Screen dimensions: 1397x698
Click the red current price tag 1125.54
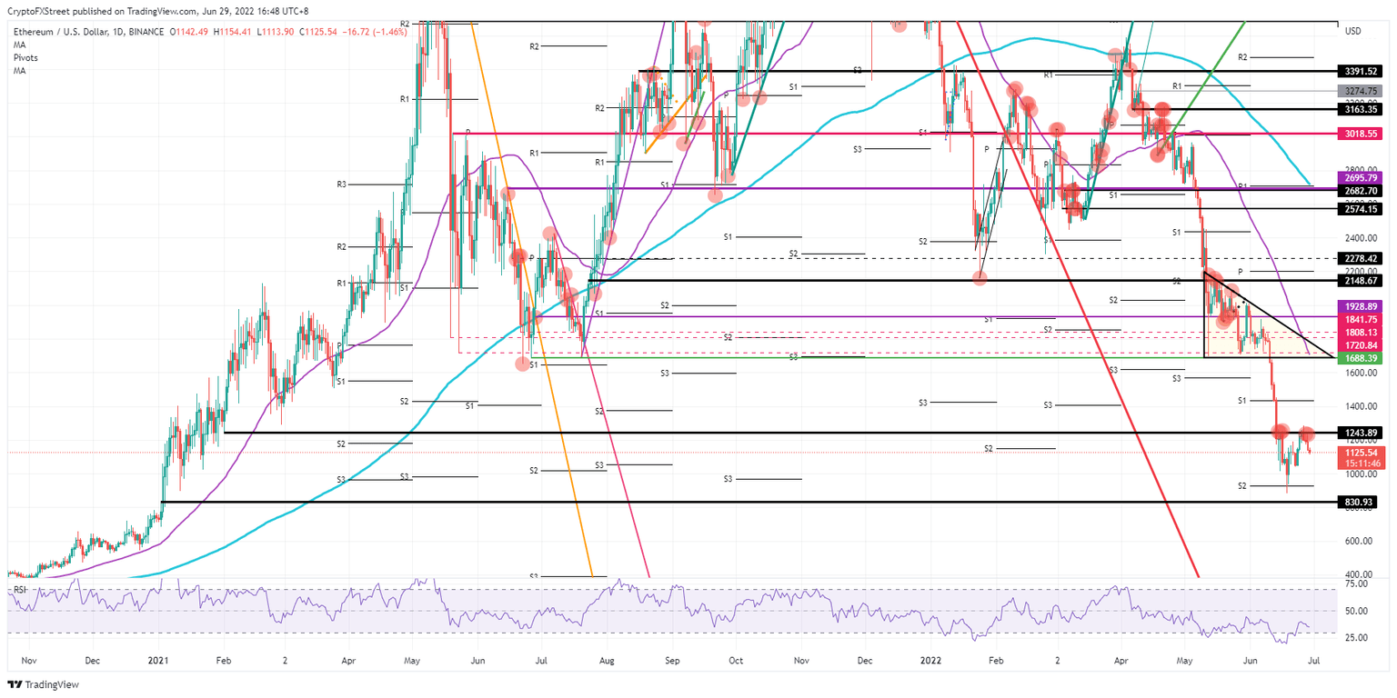point(1361,452)
